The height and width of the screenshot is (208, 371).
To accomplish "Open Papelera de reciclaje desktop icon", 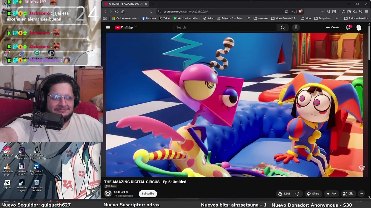I will point(37,186).
